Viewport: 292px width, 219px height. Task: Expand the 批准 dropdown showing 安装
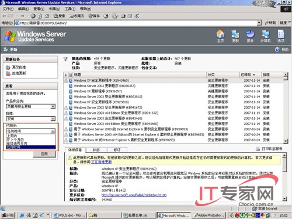point(53,119)
